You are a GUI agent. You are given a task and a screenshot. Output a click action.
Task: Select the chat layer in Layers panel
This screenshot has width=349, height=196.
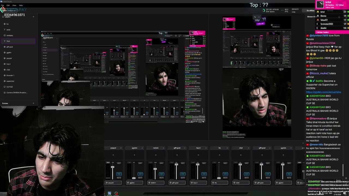(18, 70)
